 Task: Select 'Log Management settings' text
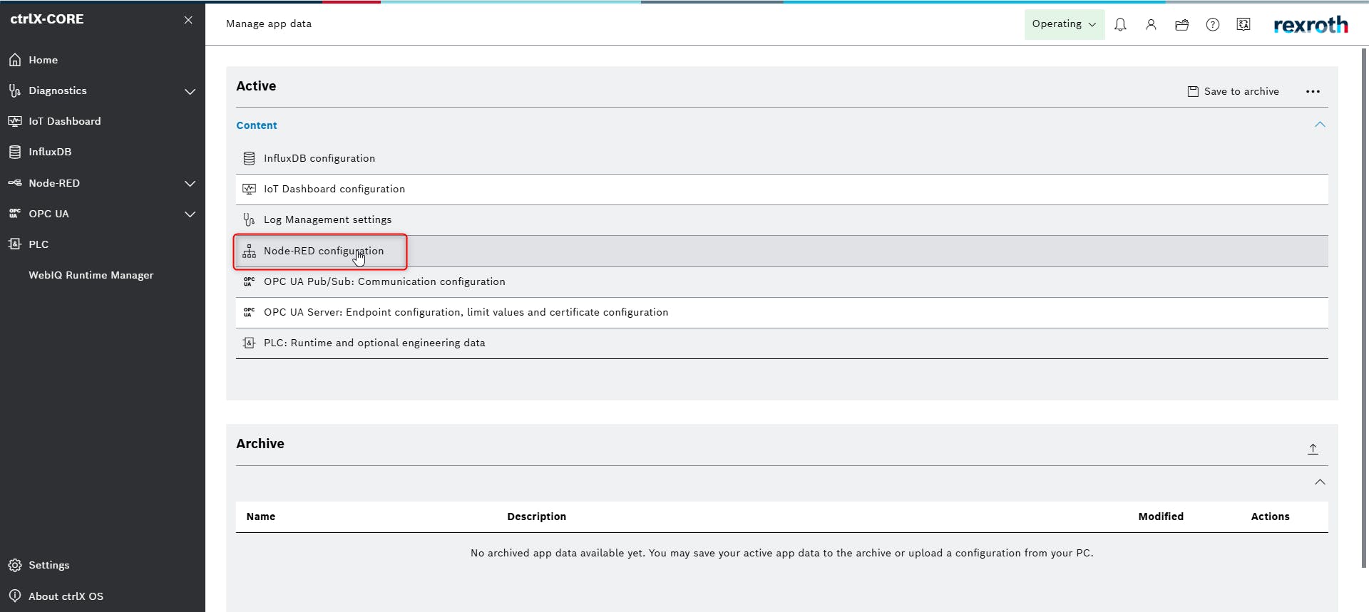tap(327, 219)
